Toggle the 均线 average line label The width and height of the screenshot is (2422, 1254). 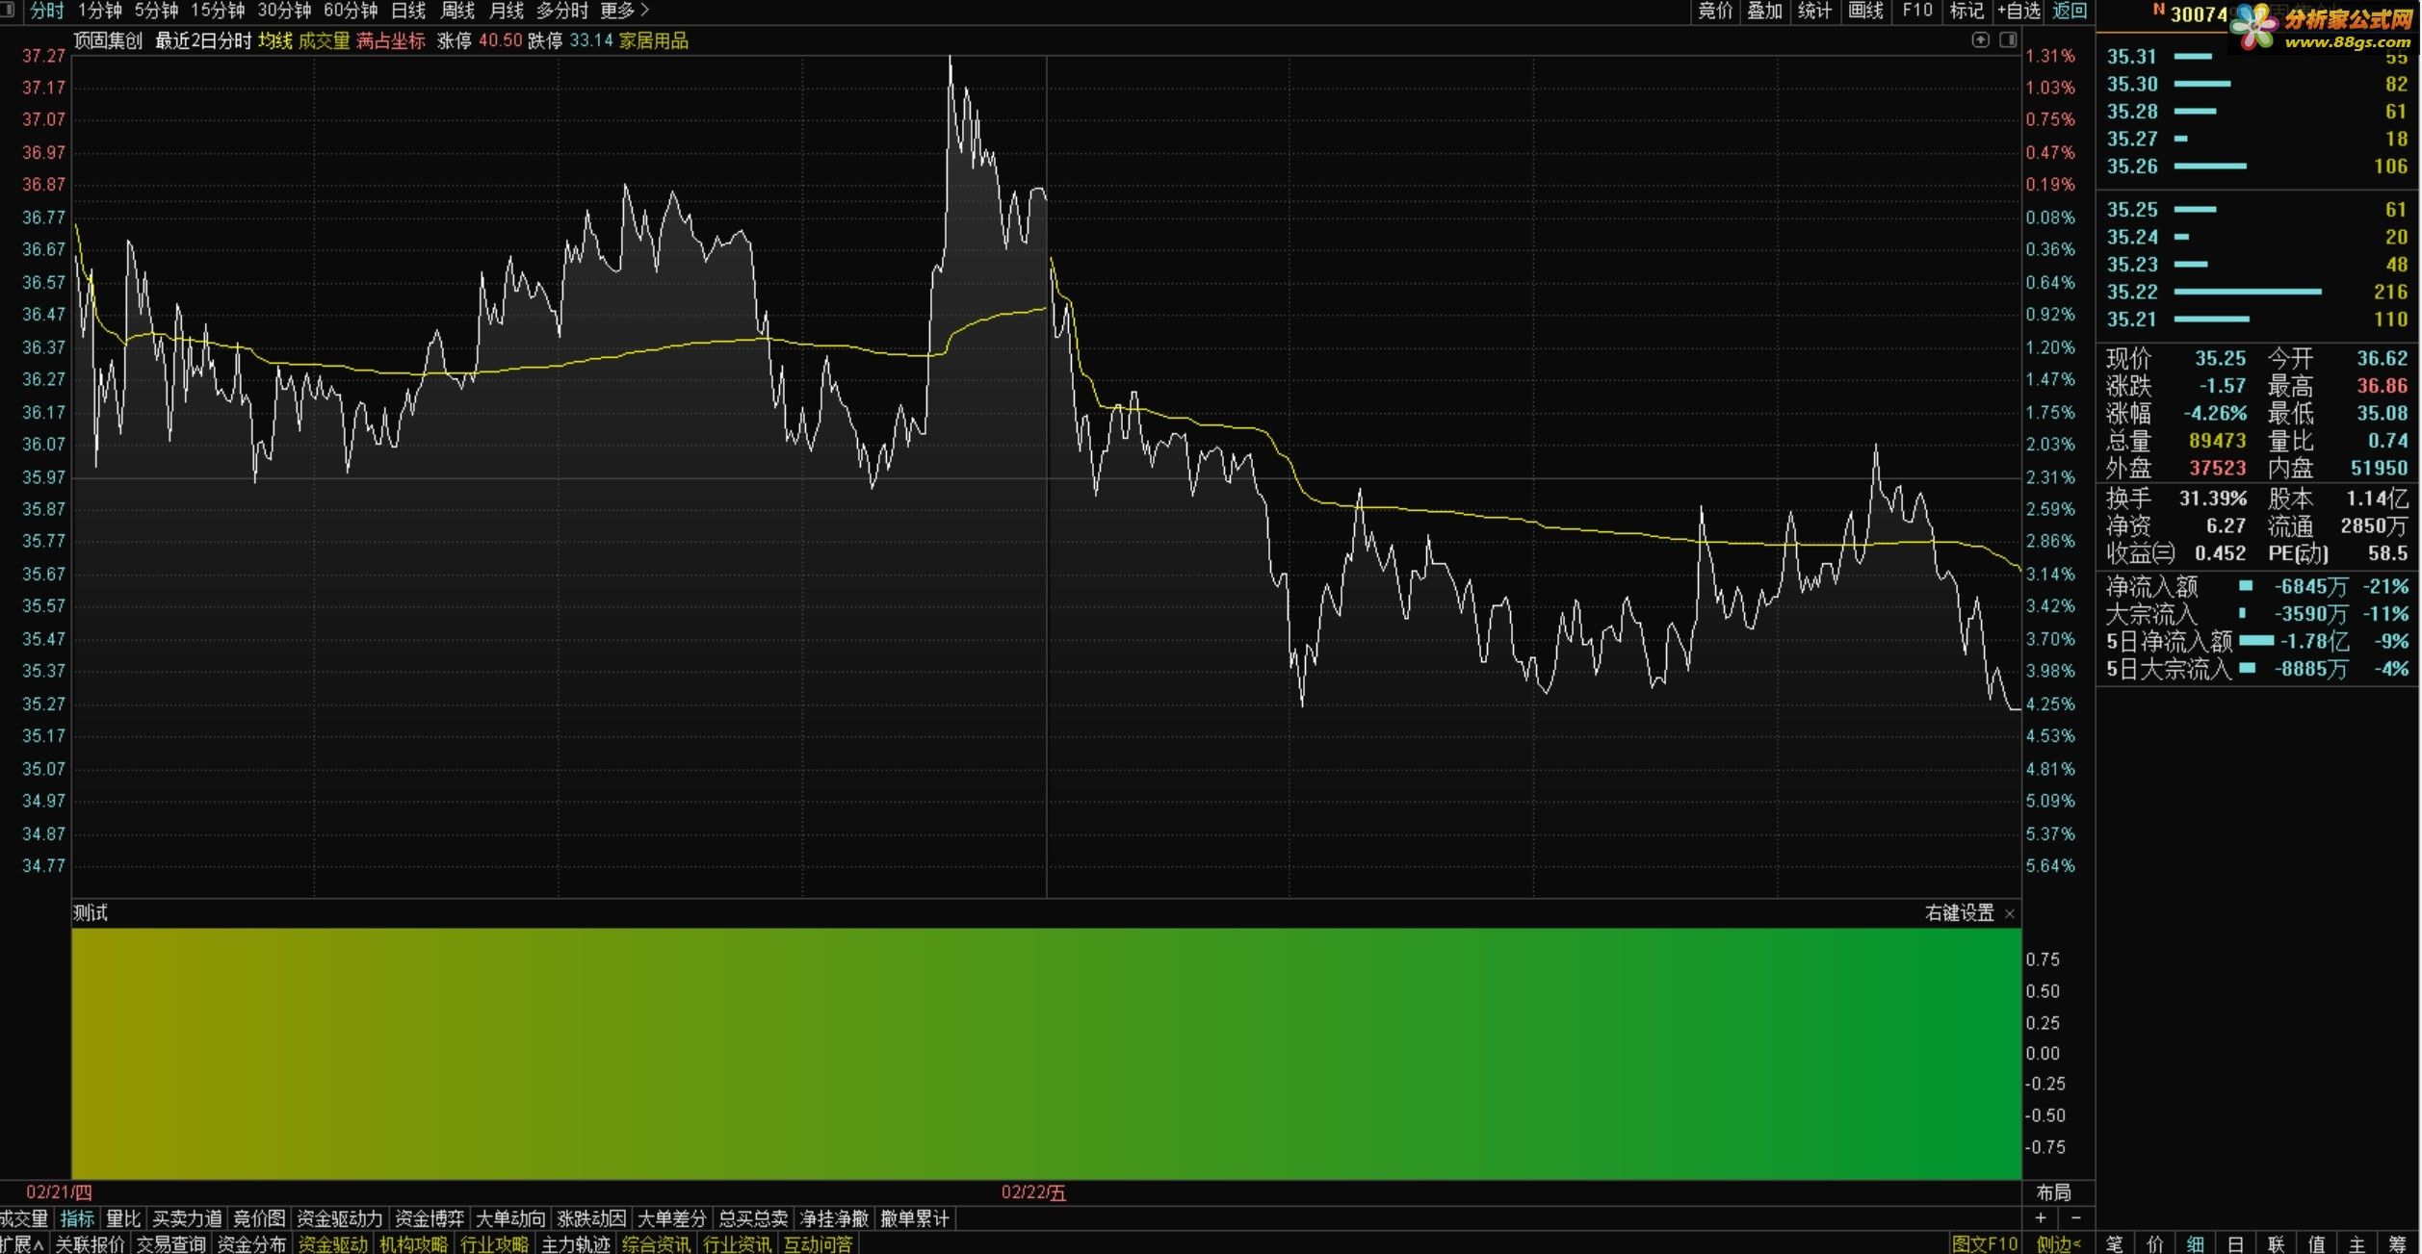pos(275,40)
